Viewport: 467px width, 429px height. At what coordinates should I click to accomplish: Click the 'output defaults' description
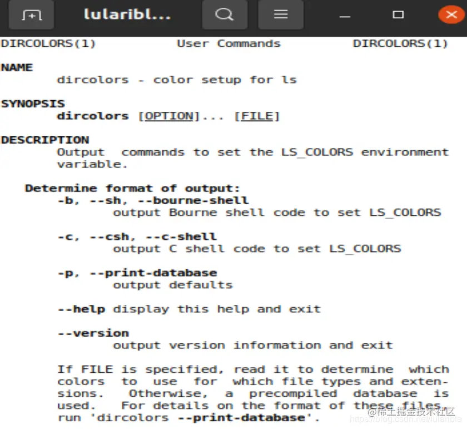tap(173, 285)
